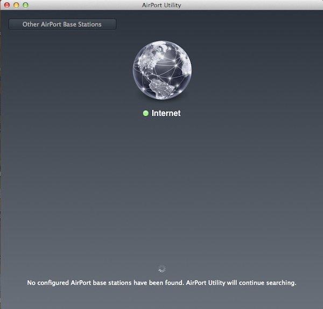This screenshot has height=309, width=323.
Task: Click empty title bar right of the window title
Action: [253, 5]
